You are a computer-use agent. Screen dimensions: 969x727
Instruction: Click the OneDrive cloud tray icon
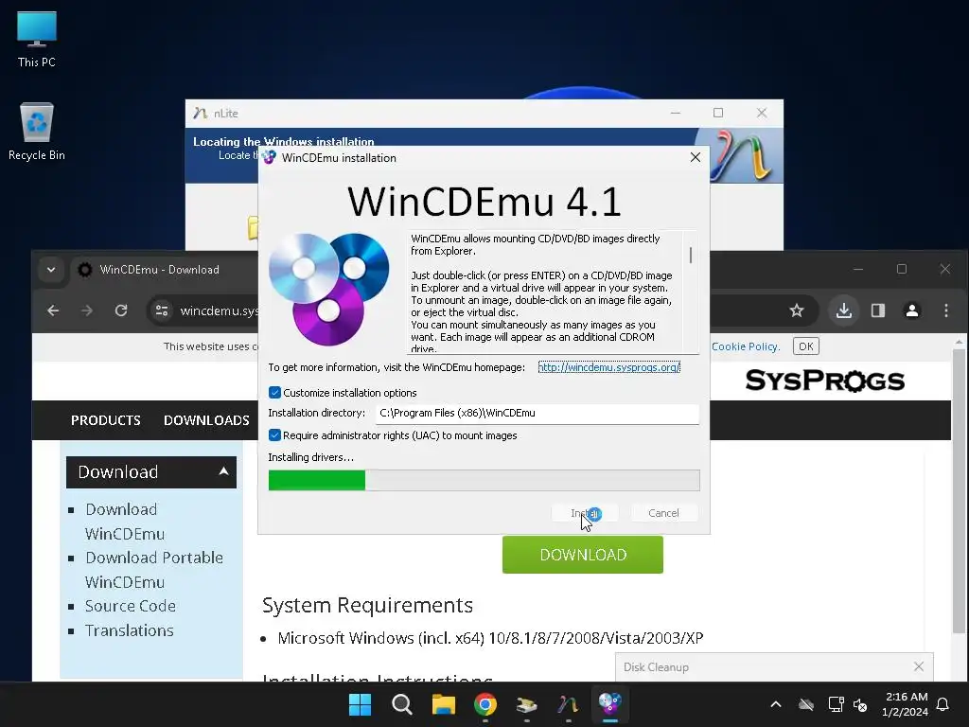(806, 704)
